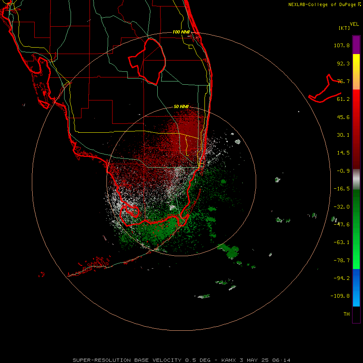Pick the purple segment of the velocity color bar
363x363 pixels.
(x=356, y=45)
